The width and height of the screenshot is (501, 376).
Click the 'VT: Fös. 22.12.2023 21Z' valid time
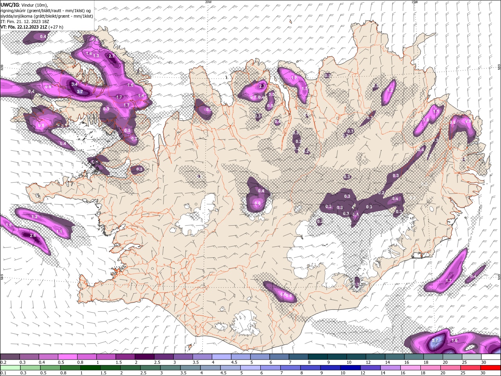click(24, 27)
